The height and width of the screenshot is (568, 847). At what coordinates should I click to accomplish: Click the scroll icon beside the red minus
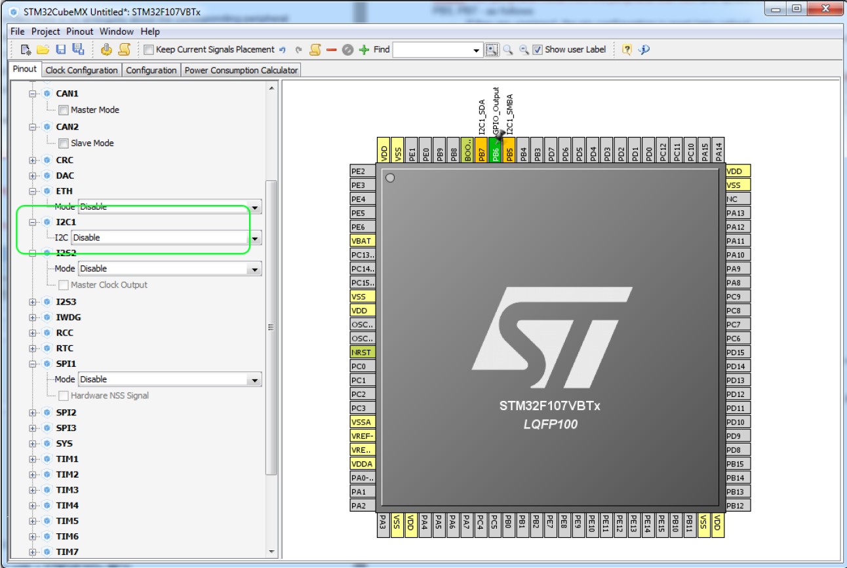(x=315, y=50)
